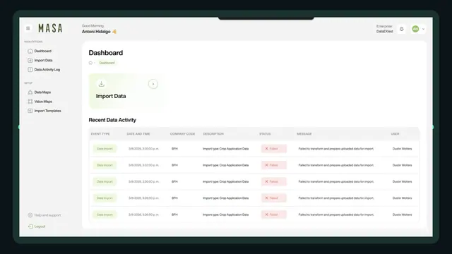Viewport: 452px width, 254px height.
Task: Select the 3:28:00 p.m. timestamp cell
Action: coord(143,198)
